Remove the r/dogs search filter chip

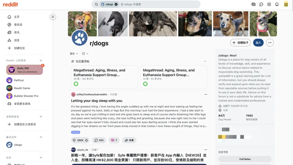tap(116, 4)
